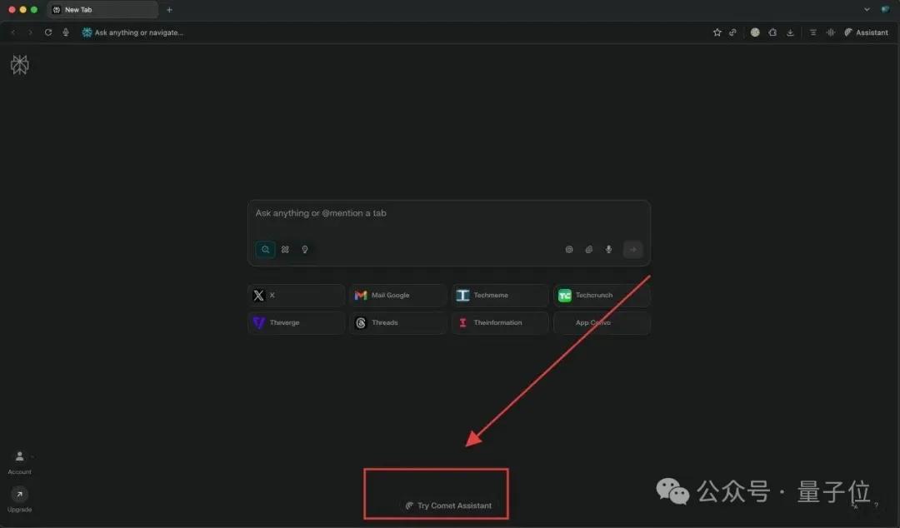This screenshot has height=528, width=900.
Task: Open the downloads icon in the toolbar
Action: pyautogui.click(x=790, y=32)
